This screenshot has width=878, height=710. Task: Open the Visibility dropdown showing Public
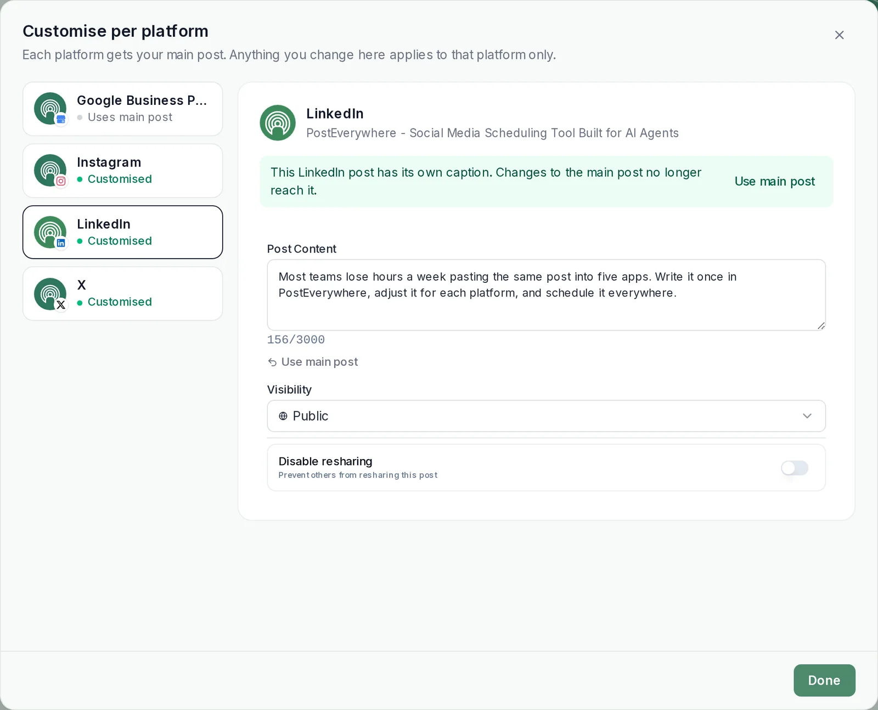[x=546, y=416]
